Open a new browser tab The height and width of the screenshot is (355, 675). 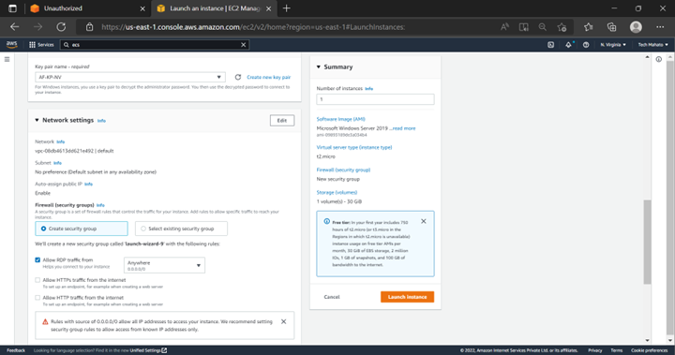click(x=286, y=8)
